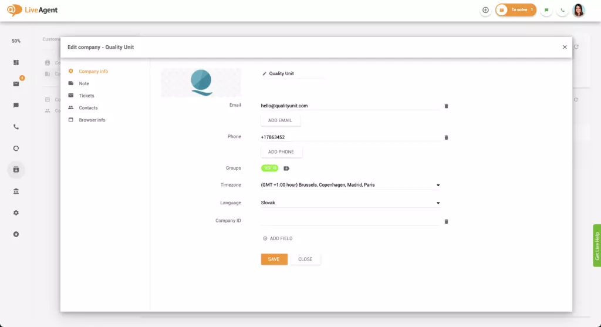Open the configuration gear in left sidebar
The width and height of the screenshot is (601, 327).
coord(16,213)
